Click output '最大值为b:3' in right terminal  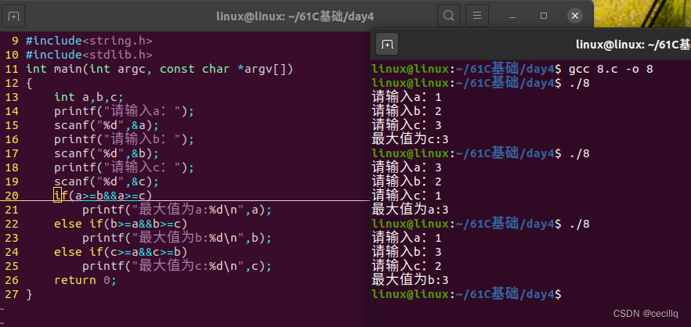[411, 280]
